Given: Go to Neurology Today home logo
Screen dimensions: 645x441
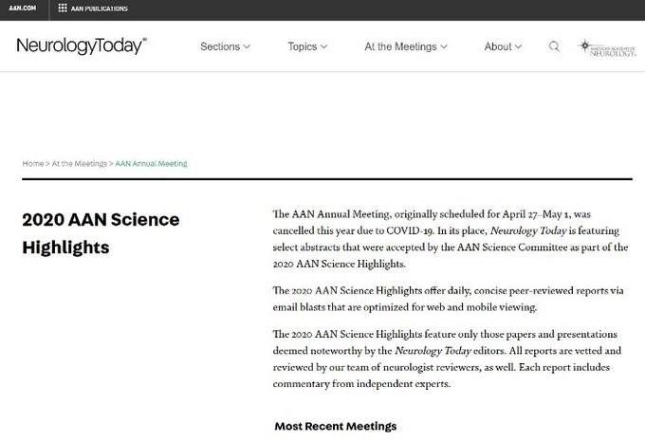Looking at the screenshot, I should tap(82, 46).
